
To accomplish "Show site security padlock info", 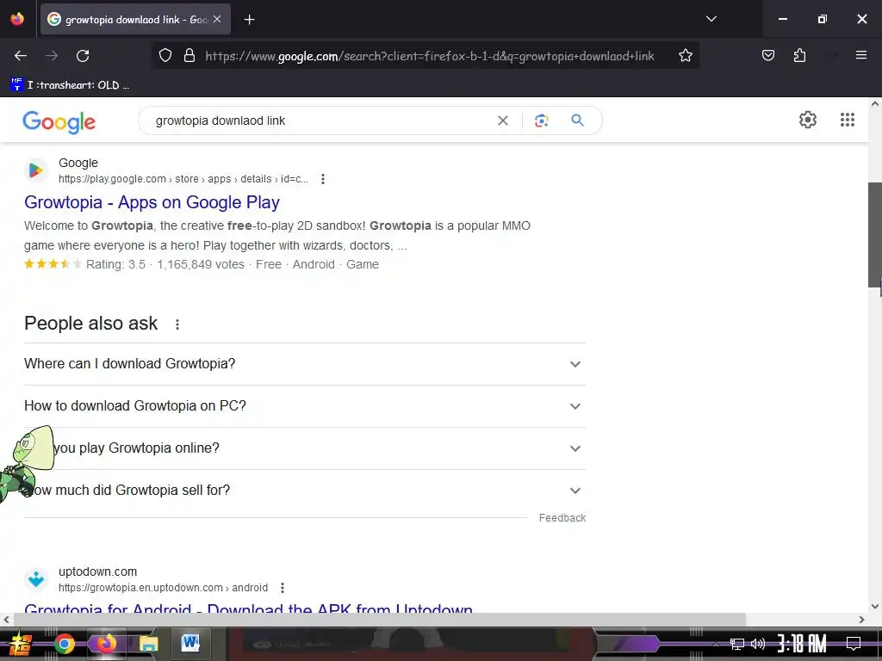I will click(x=189, y=56).
